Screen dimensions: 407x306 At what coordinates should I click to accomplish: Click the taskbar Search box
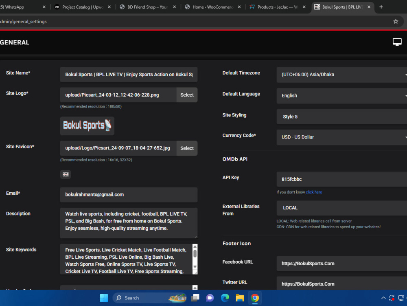149,298
